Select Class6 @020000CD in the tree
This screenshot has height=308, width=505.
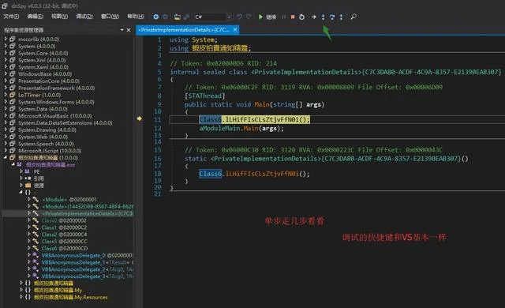(65, 249)
